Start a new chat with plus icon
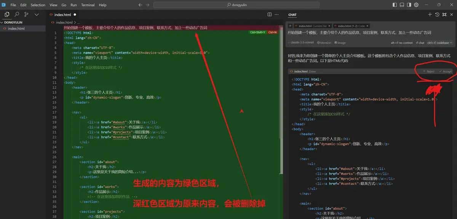This screenshot has height=219, width=457. click(x=430, y=14)
